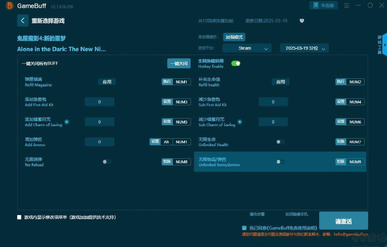This screenshot has height=247, width=387.
Task: Click the 切换 label for Unlimited Health
Action: coord(341,142)
